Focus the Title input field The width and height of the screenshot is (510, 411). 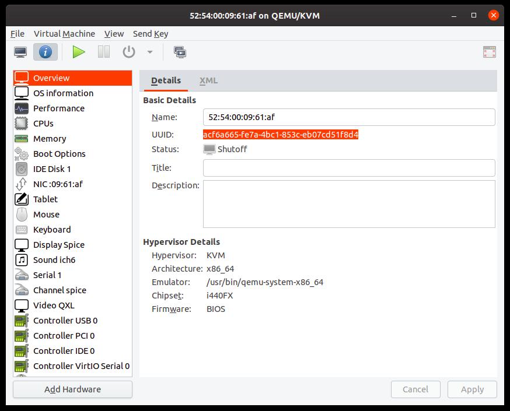pyautogui.click(x=349, y=168)
